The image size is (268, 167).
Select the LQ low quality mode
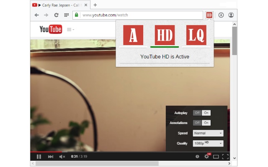(x=196, y=35)
